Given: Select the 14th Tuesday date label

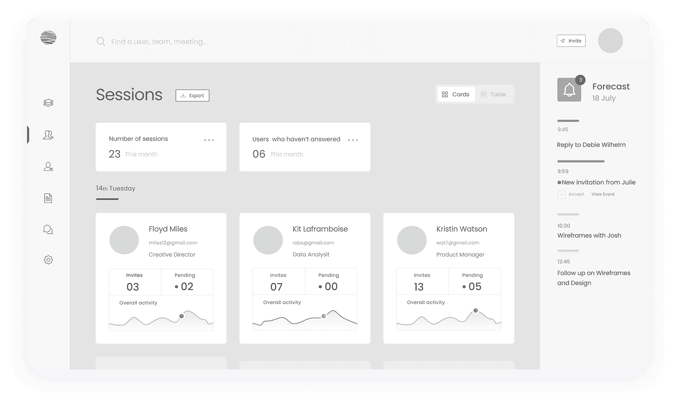Looking at the screenshot, I should pos(116,188).
